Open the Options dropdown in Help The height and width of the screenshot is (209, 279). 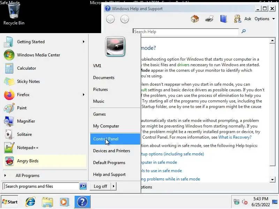click(265, 19)
